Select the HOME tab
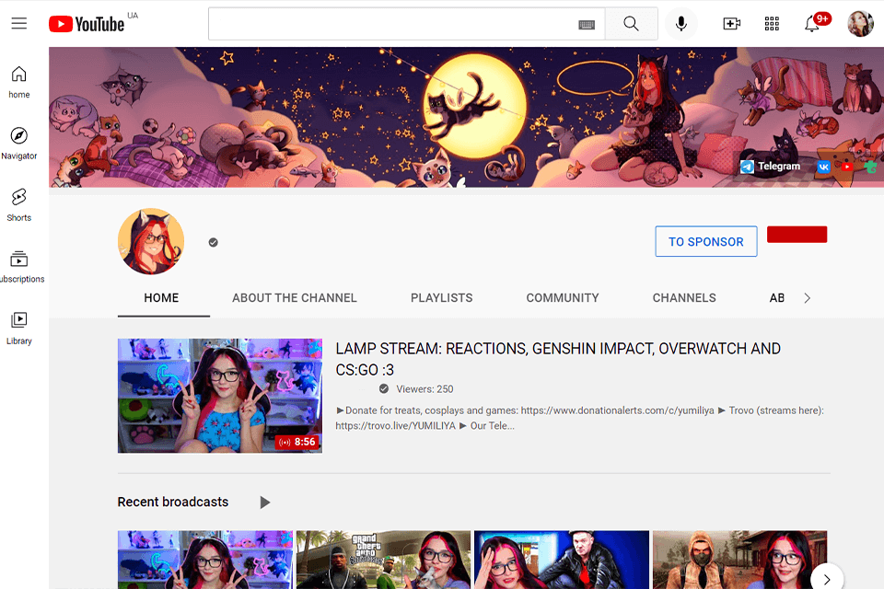884x589 pixels. click(x=161, y=297)
